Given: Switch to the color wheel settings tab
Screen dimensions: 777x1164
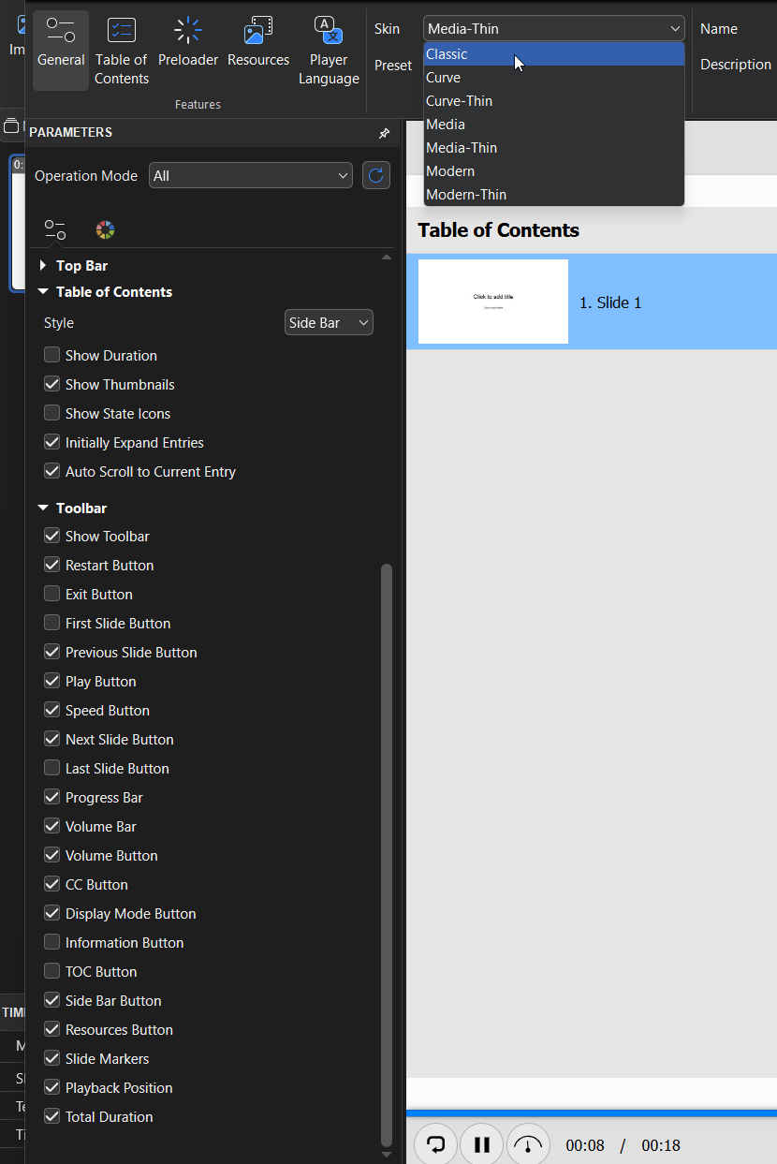Looking at the screenshot, I should click(105, 230).
